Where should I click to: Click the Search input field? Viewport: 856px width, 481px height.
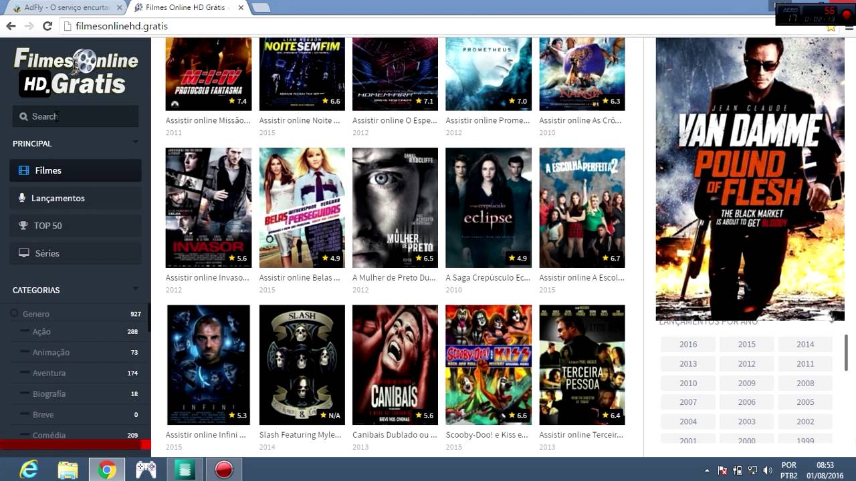76,116
